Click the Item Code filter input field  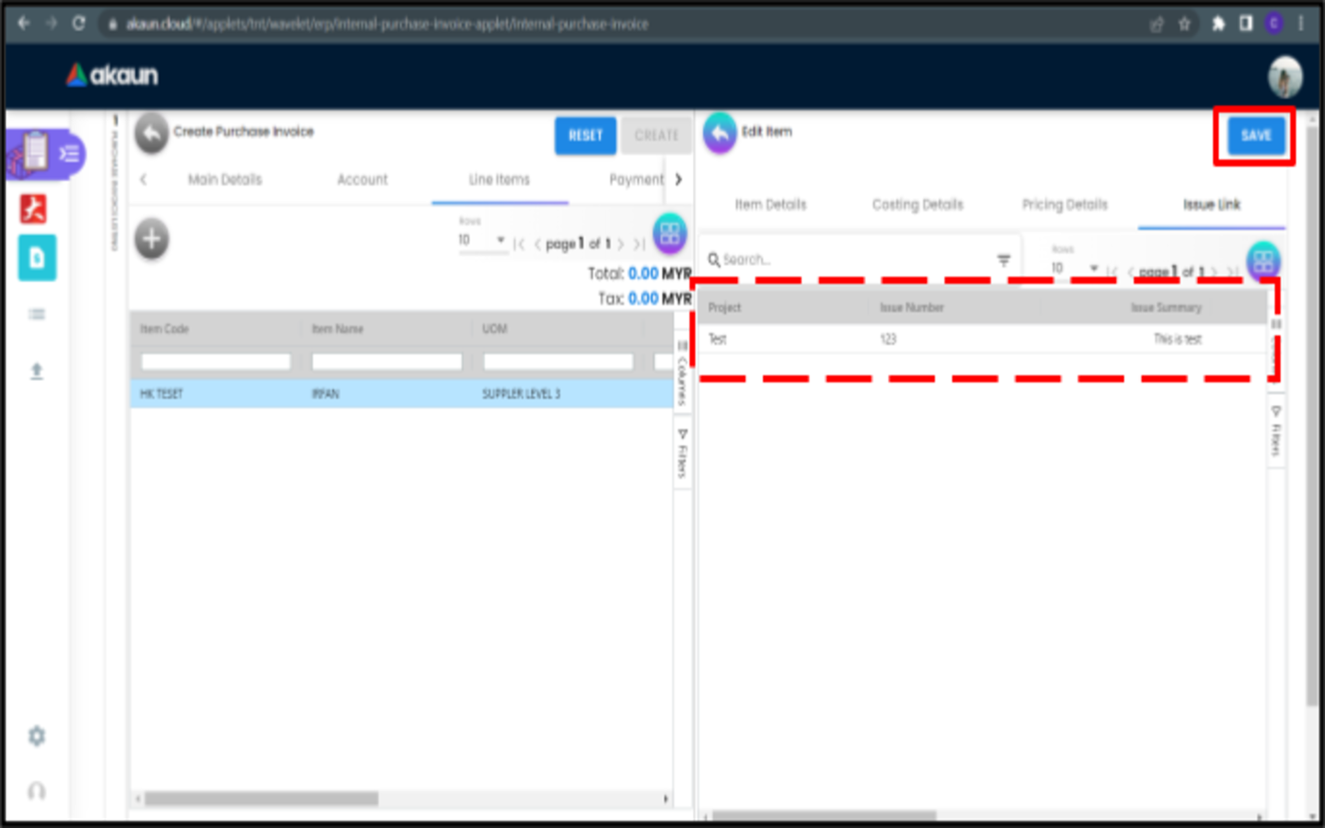215,362
